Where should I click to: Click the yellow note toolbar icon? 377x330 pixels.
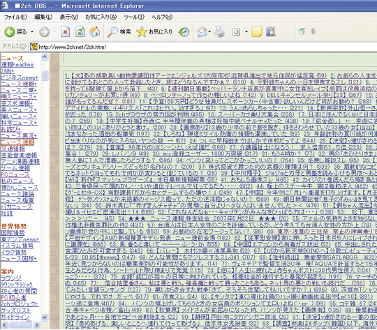[x=256, y=31]
